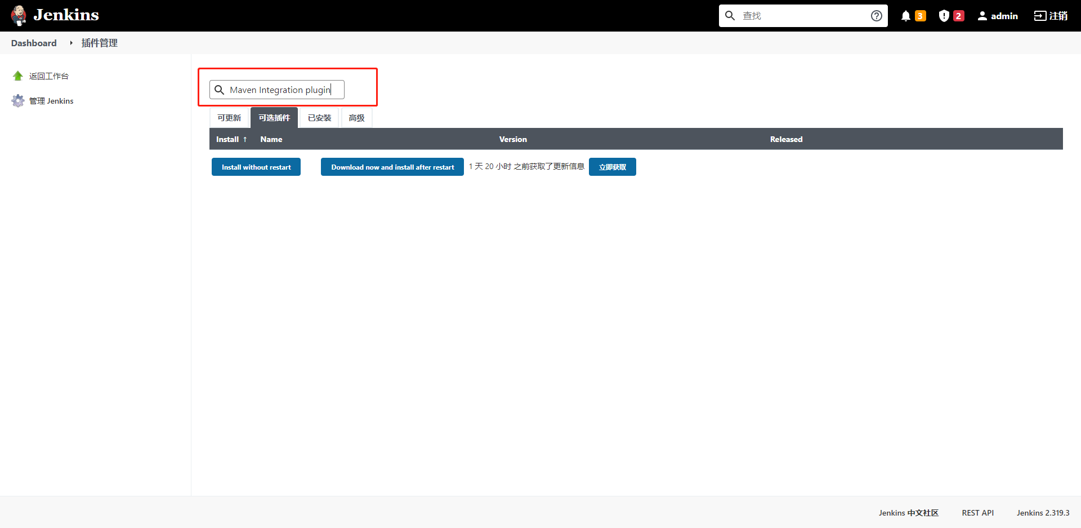Open the 已安装 tab
1081x528 pixels.
coord(319,118)
